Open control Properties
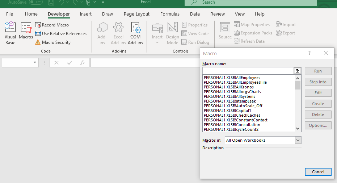Viewport: 337px width, 183px height. pyautogui.click(x=195, y=25)
